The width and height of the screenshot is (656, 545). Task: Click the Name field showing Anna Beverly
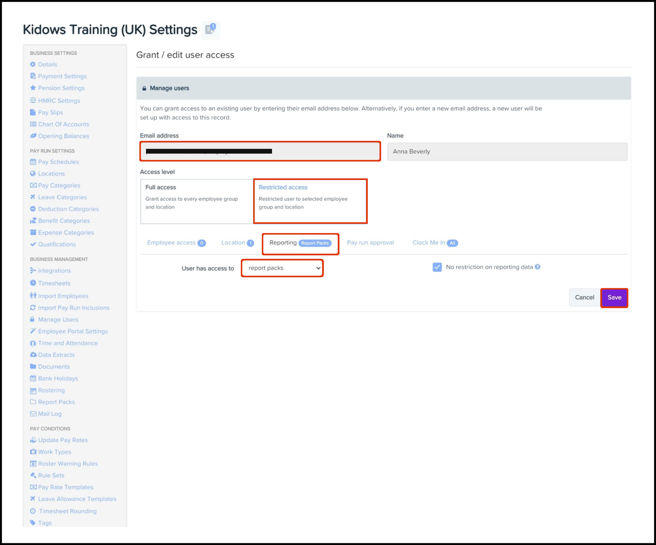pos(507,151)
